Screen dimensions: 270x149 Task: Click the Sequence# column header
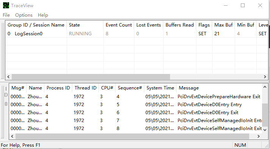point(130,88)
